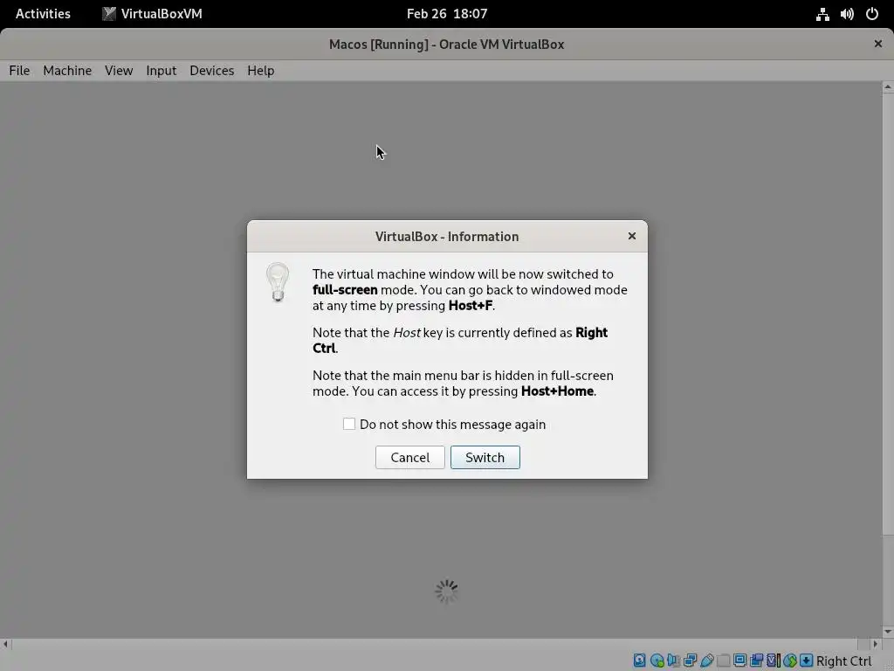Close the VirtualBox - Information dialog
The width and height of the screenshot is (894, 671).
(632, 236)
